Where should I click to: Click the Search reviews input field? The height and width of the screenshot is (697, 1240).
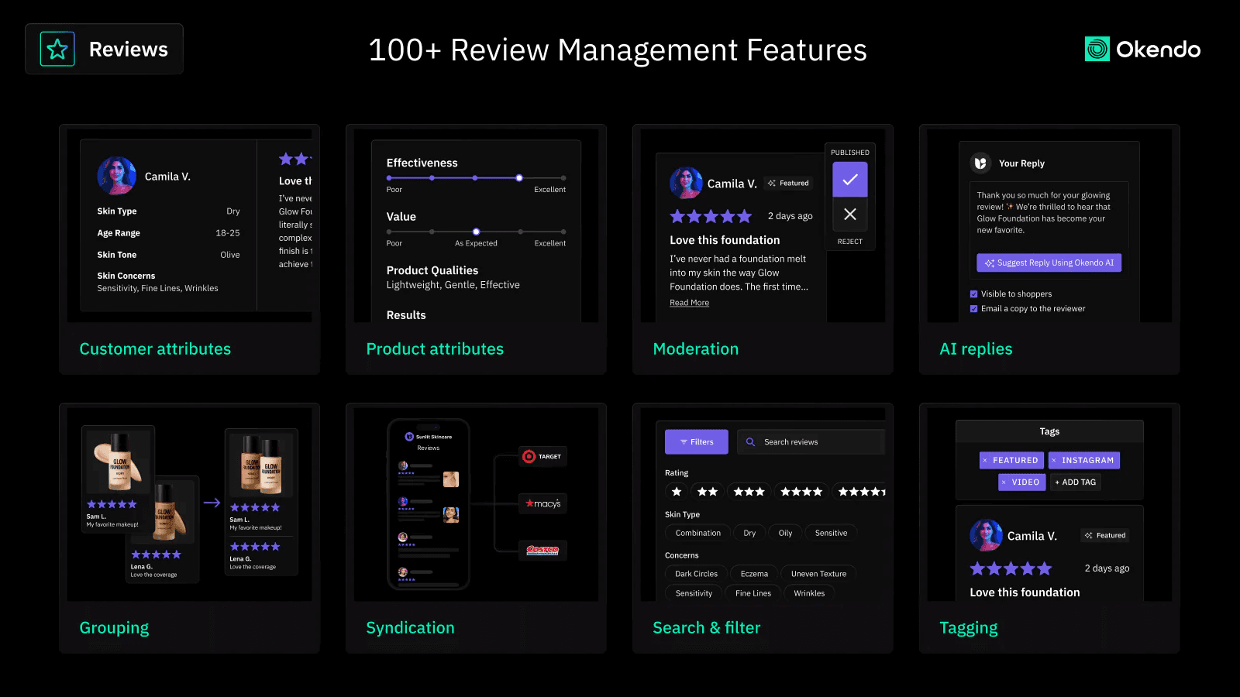coord(811,442)
